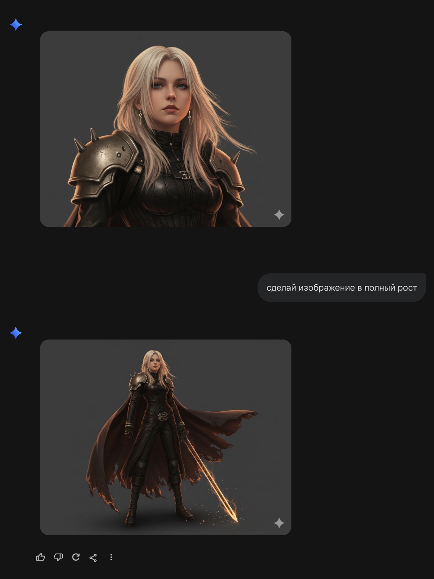Viewport: 434px width, 579px height.
Task: Share the response via the share icon
Action: click(93, 558)
